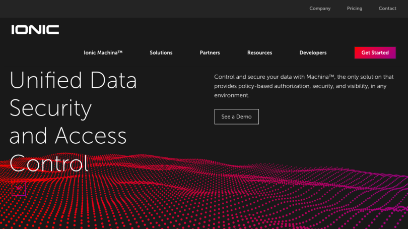Open the Ionic Machina™ menu
This screenshot has height=229, width=408.
pyautogui.click(x=103, y=52)
